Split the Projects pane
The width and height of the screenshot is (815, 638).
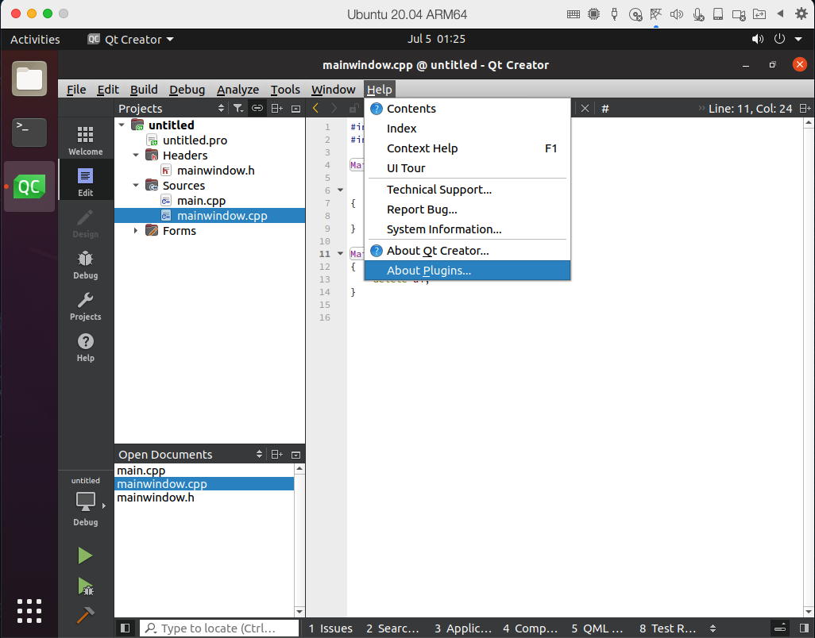coord(277,109)
